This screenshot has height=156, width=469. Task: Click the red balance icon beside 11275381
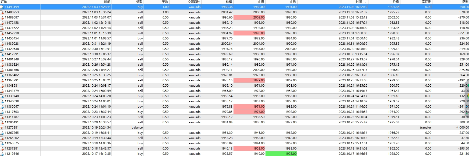tap(2, 128)
